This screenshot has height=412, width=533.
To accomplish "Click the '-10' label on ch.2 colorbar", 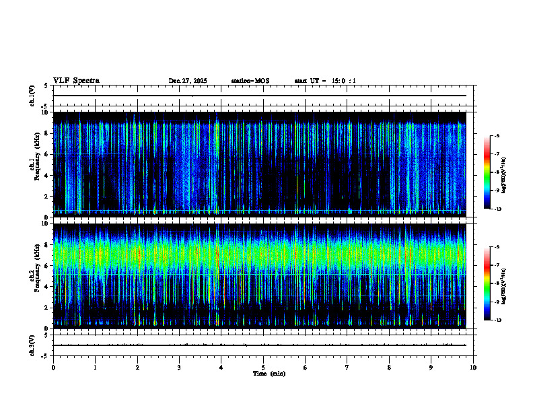I will [x=497, y=320].
